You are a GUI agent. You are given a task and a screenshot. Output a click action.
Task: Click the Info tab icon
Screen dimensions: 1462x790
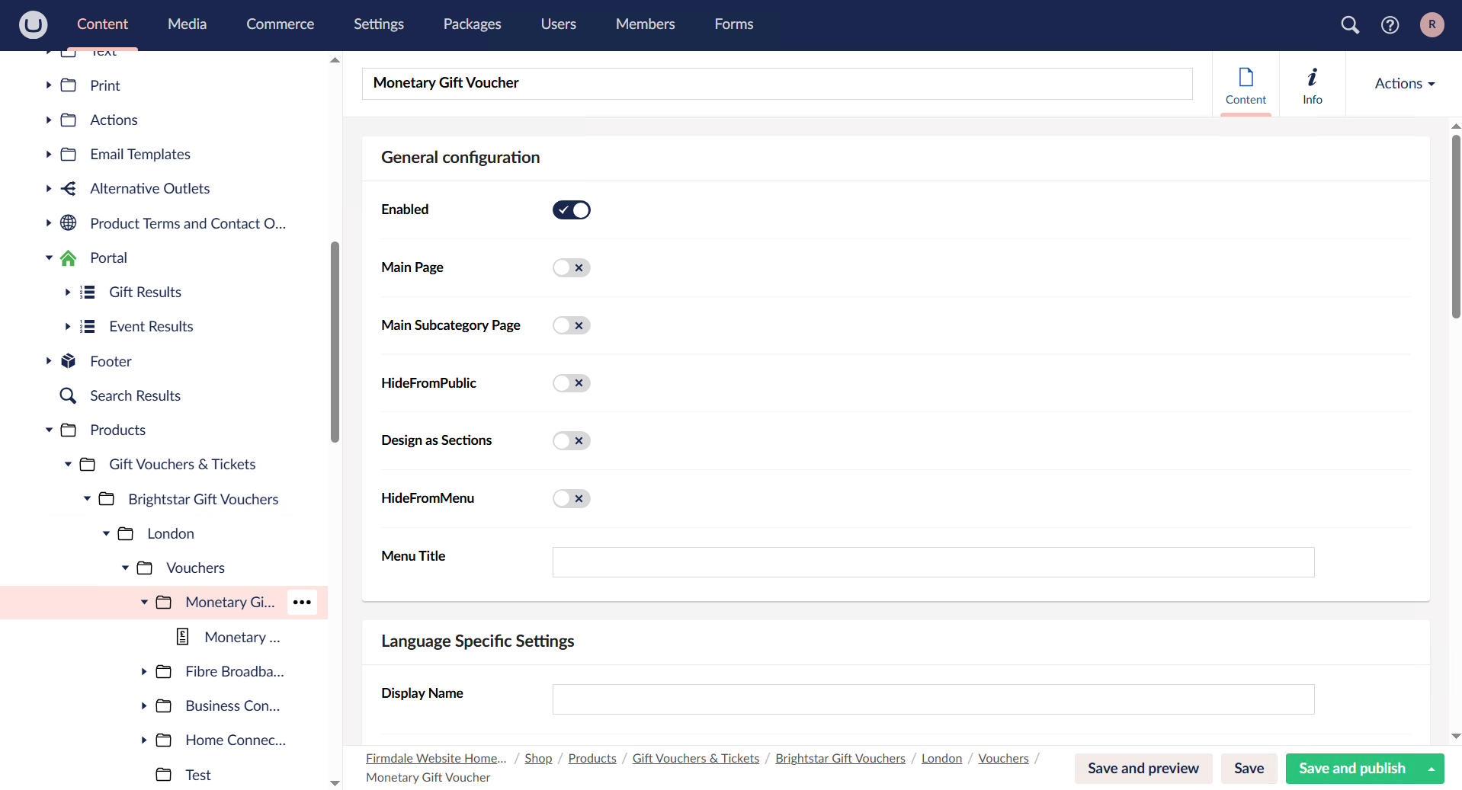click(x=1313, y=78)
